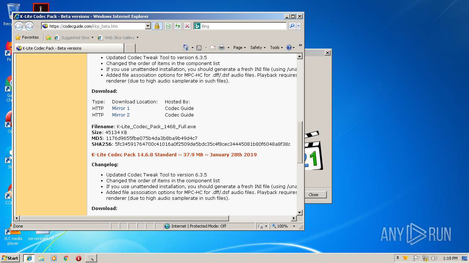This screenshot has width=469, height=263.
Task: Expand Print options dropdown arrow
Action: 228,48
